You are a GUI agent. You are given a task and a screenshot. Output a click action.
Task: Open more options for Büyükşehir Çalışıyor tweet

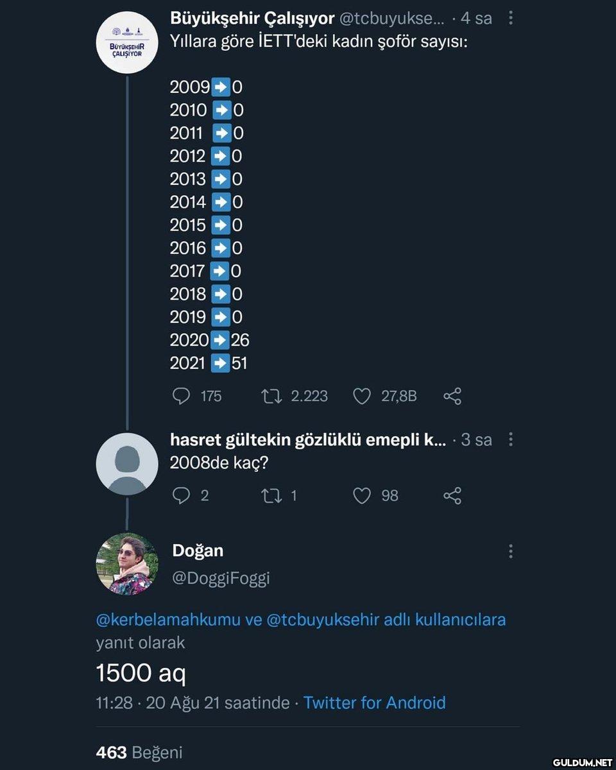click(x=511, y=18)
